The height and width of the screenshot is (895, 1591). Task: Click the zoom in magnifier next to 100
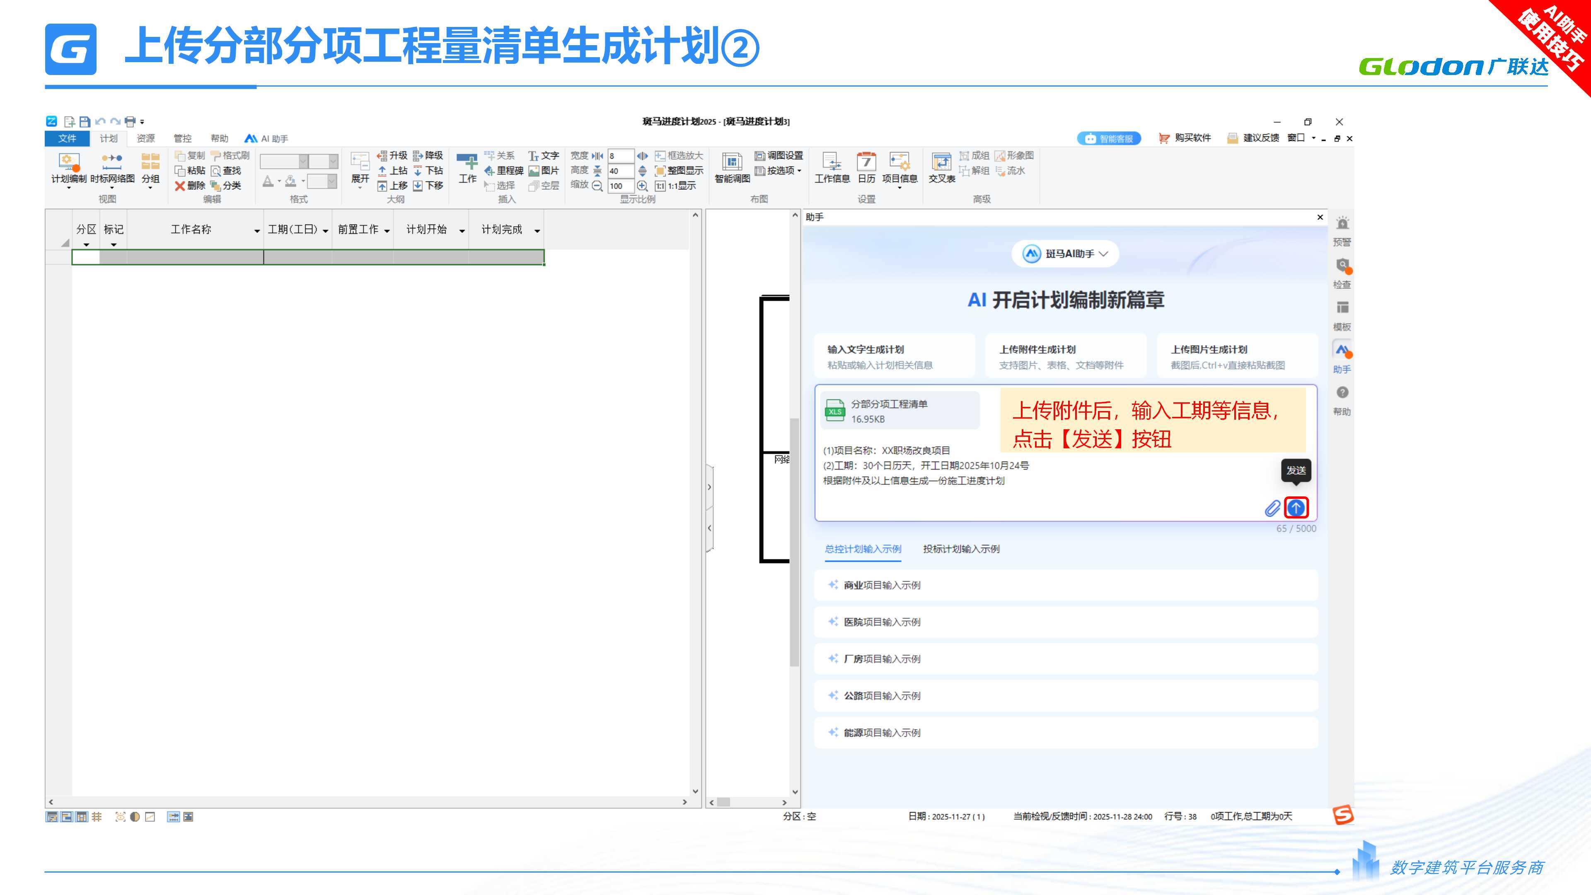[x=642, y=185]
